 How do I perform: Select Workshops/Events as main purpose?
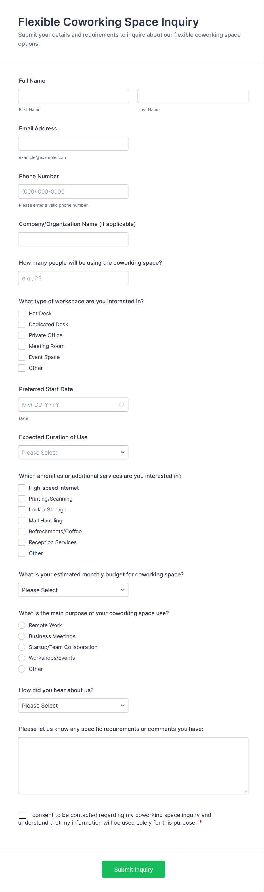tap(22, 657)
